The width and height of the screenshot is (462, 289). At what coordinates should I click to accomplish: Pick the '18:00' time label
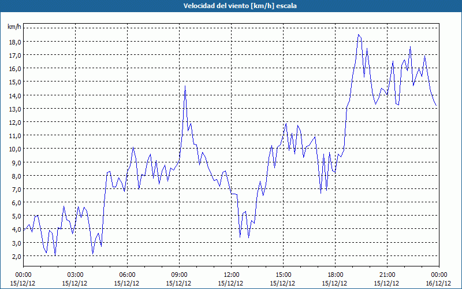(x=336, y=275)
